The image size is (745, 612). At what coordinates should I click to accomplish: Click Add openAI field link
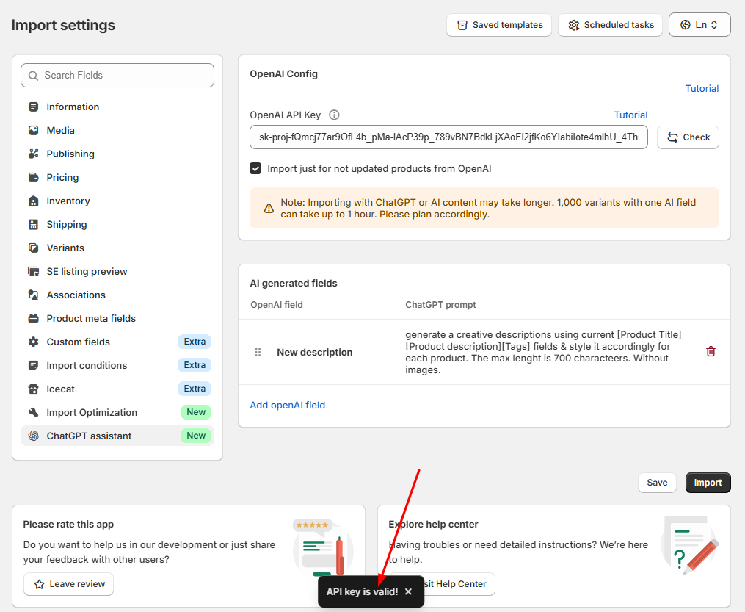point(288,405)
